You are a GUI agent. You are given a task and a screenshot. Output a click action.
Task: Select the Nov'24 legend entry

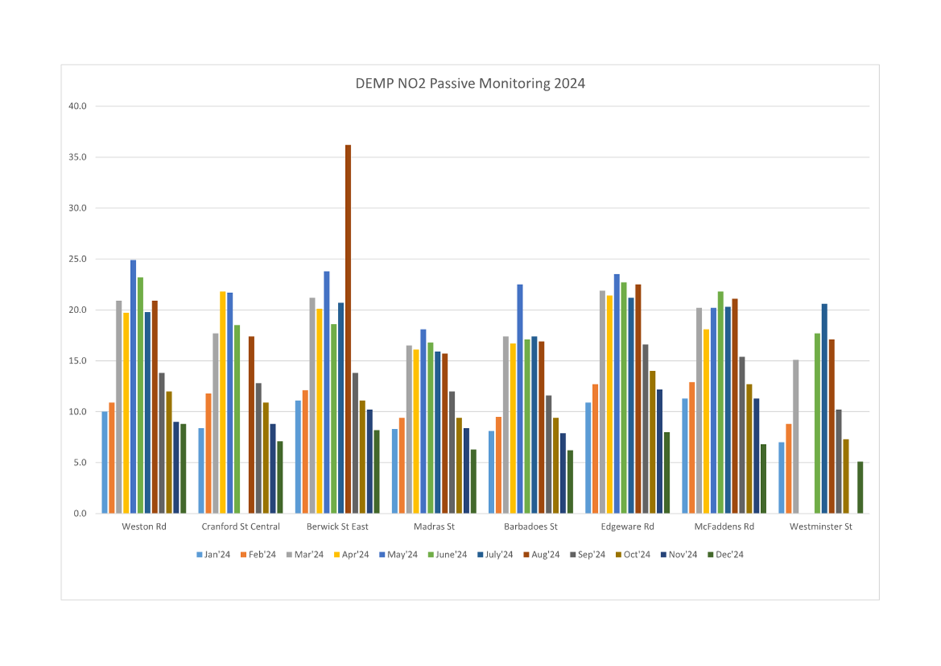click(679, 554)
